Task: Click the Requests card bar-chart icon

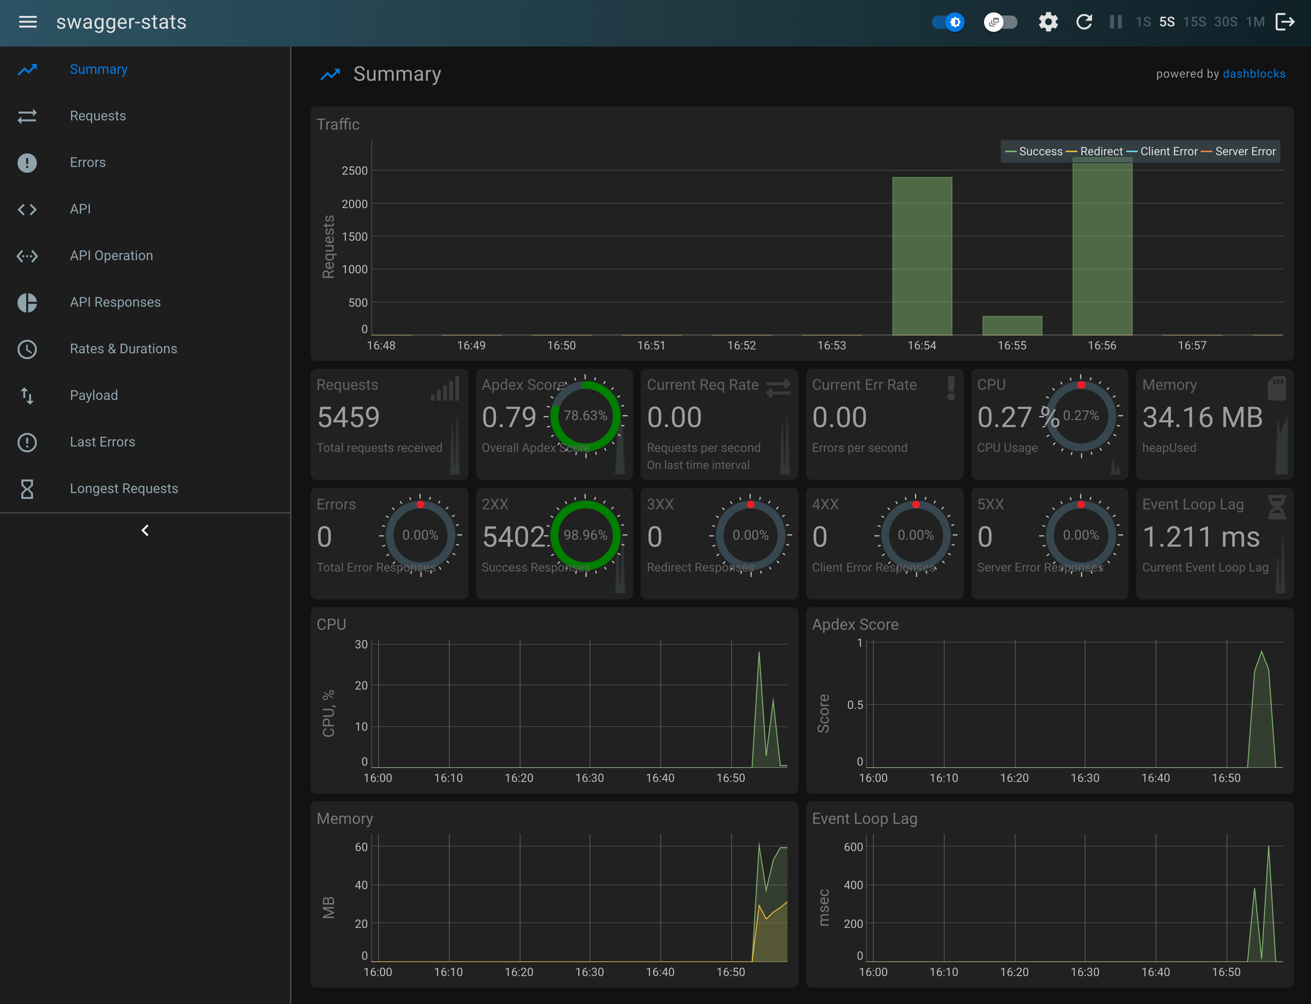Action: (x=445, y=389)
